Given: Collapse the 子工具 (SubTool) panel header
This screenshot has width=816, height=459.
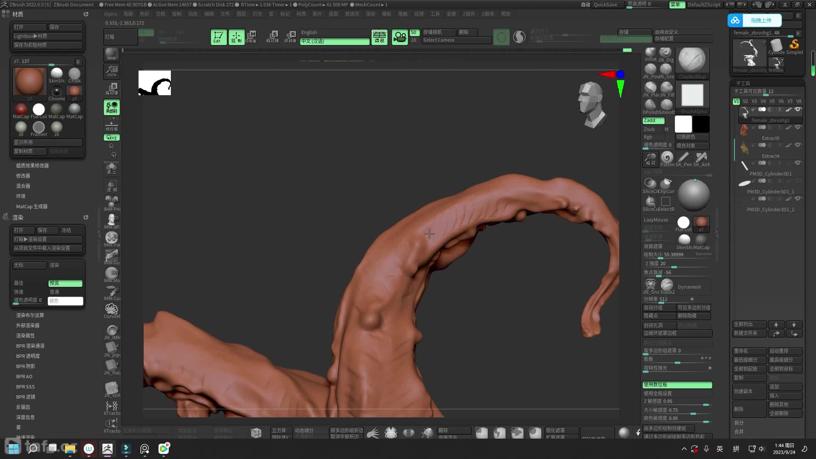Looking at the screenshot, I should point(743,83).
